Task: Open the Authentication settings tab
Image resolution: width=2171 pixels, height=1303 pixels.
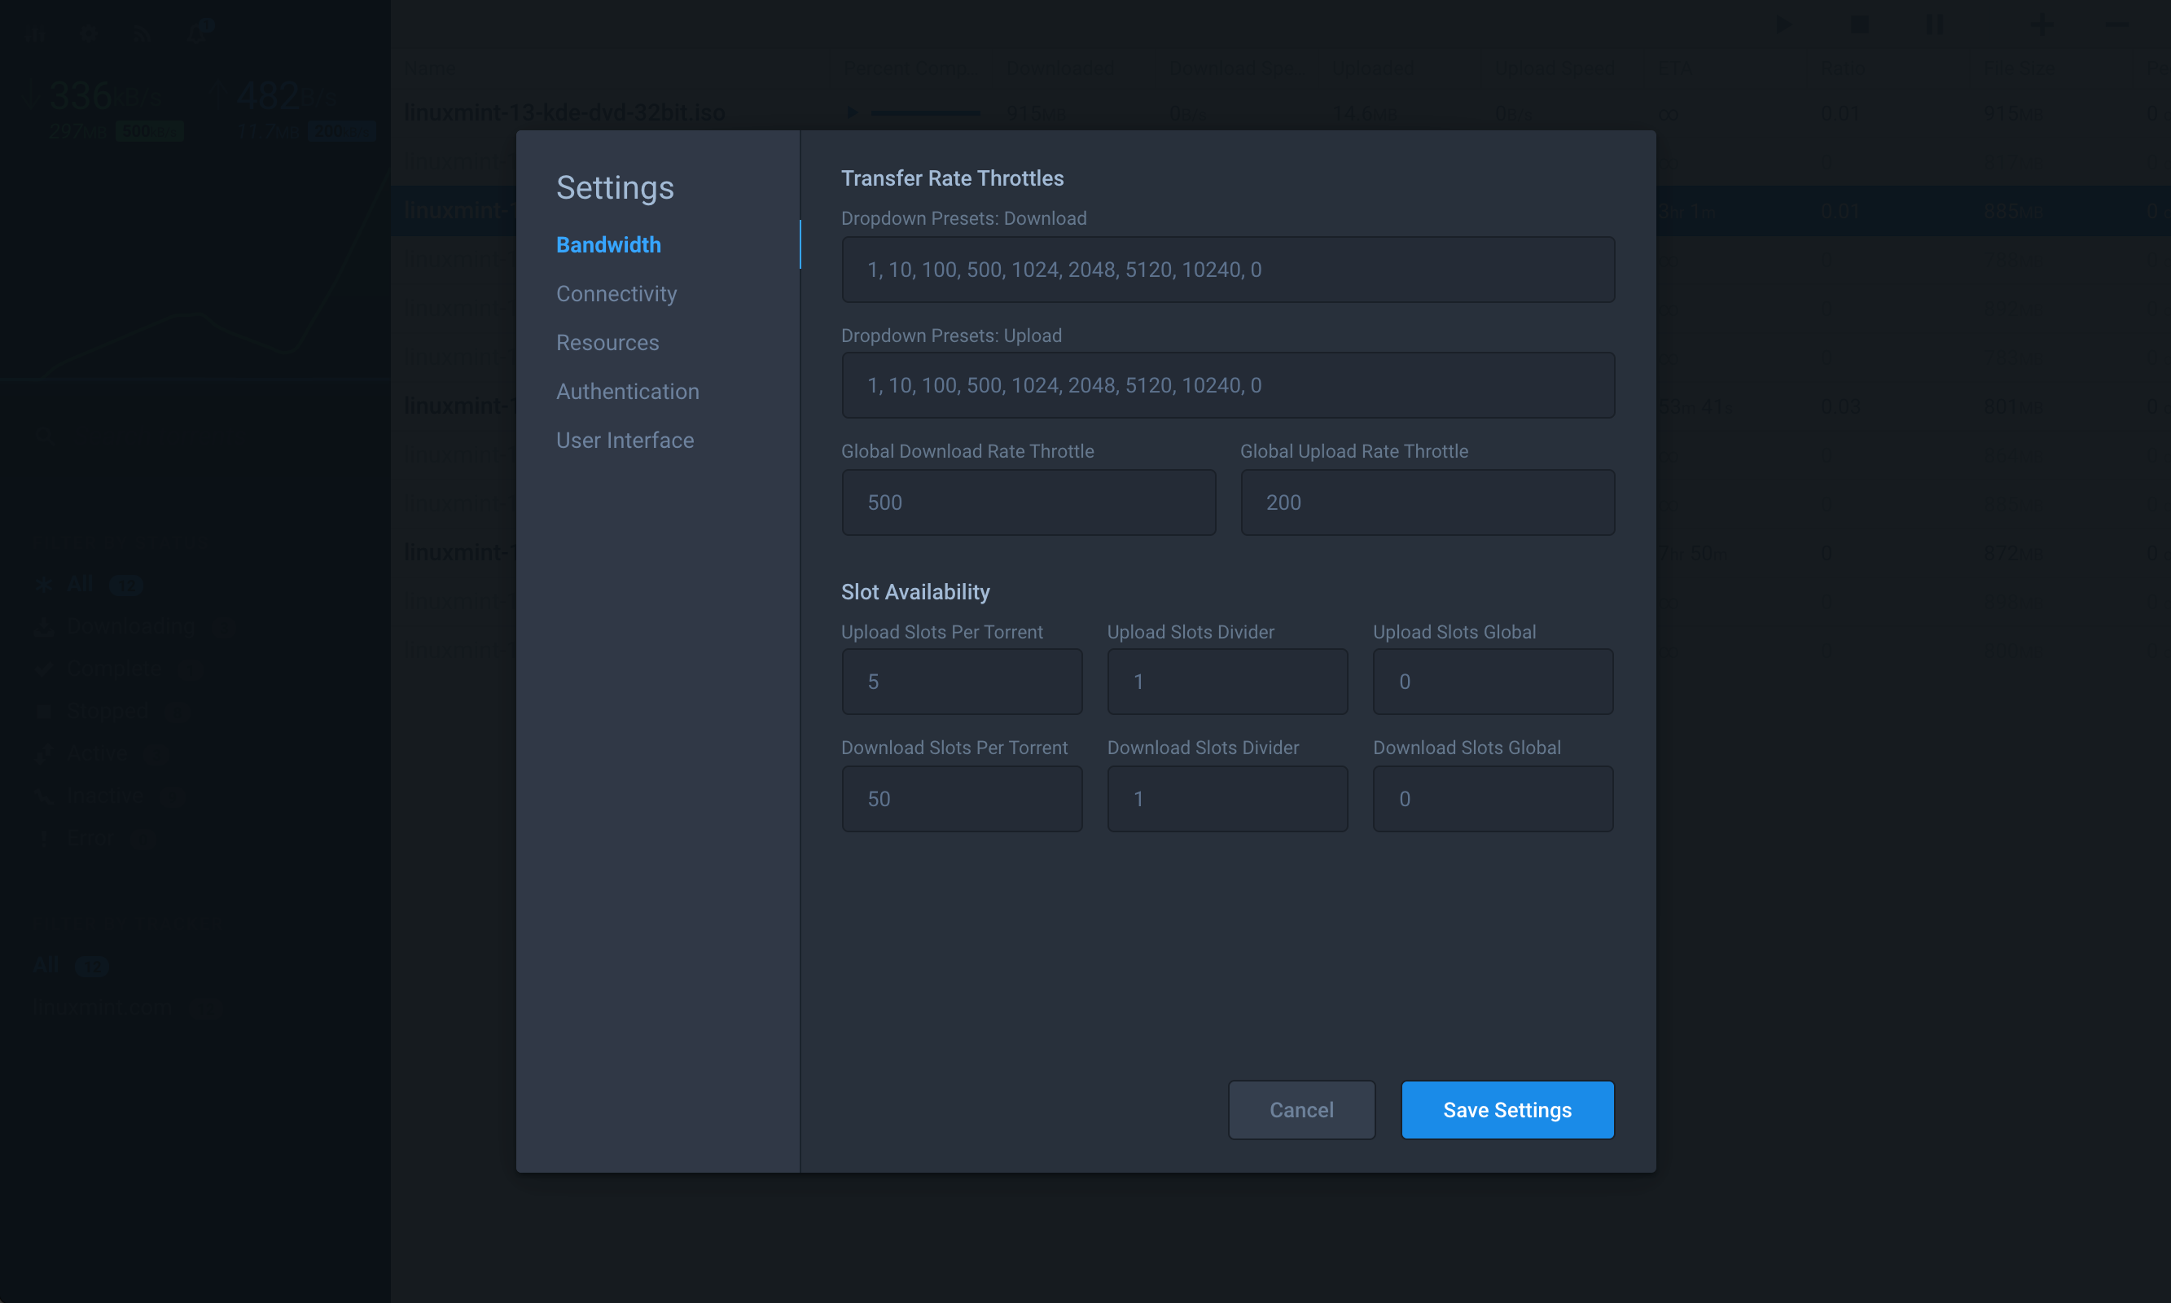Action: coord(628,392)
